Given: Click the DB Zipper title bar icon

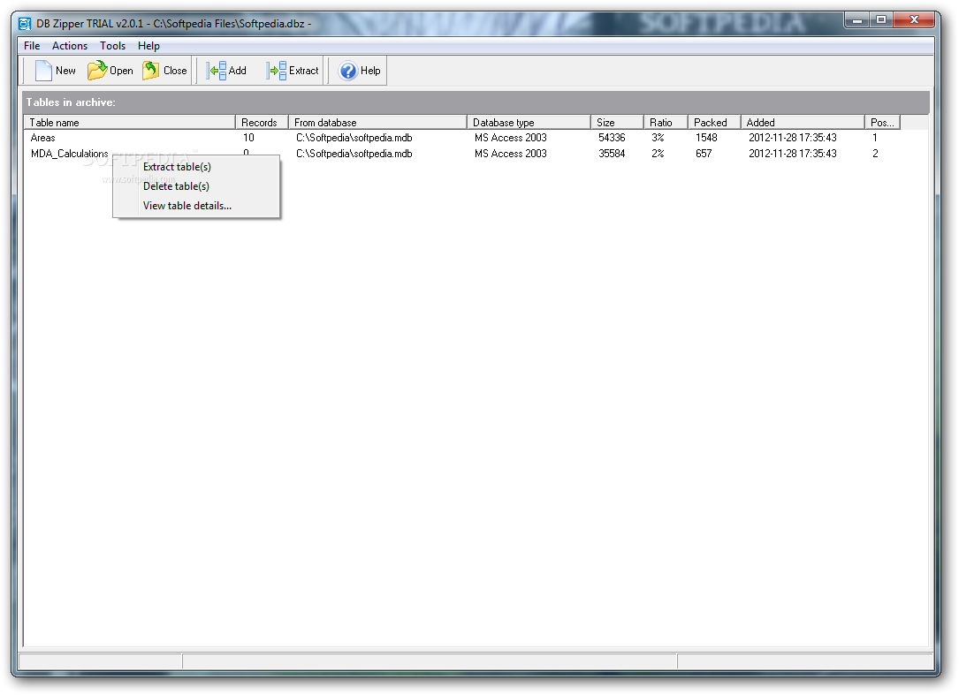Looking at the screenshot, I should 25,24.
